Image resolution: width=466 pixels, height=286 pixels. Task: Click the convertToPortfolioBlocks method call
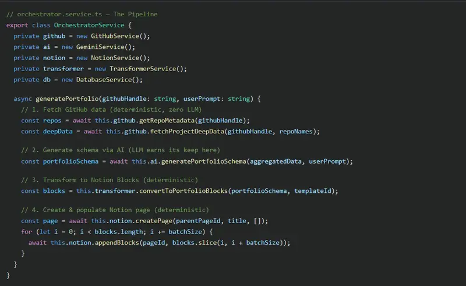coord(183,191)
